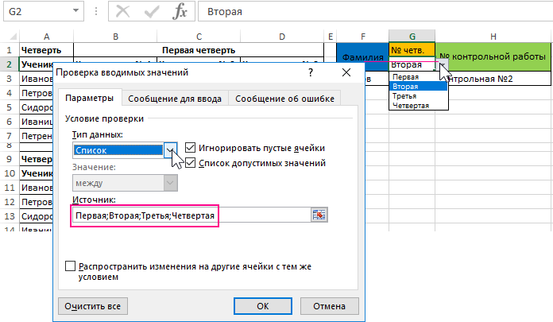The width and height of the screenshot is (553, 322).
Task: Click the disabled Значение между dropdown
Action: coord(125,183)
